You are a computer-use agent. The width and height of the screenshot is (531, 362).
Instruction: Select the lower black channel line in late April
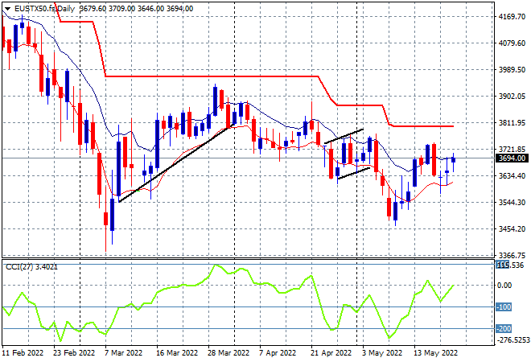pyautogui.click(x=353, y=173)
